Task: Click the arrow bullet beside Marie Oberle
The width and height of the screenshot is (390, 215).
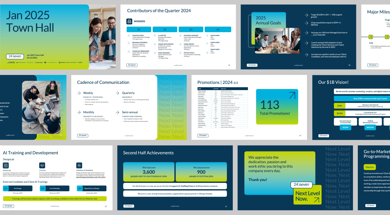Action: [x=181, y=44]
